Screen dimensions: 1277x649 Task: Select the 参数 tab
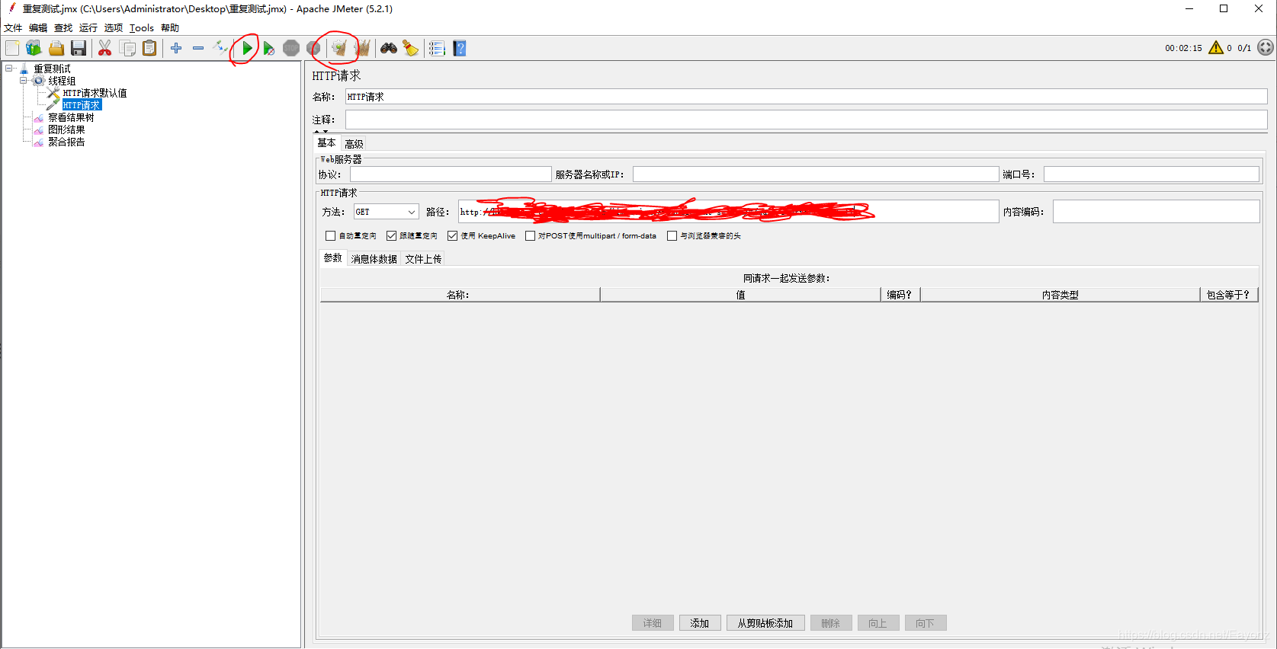333,257
